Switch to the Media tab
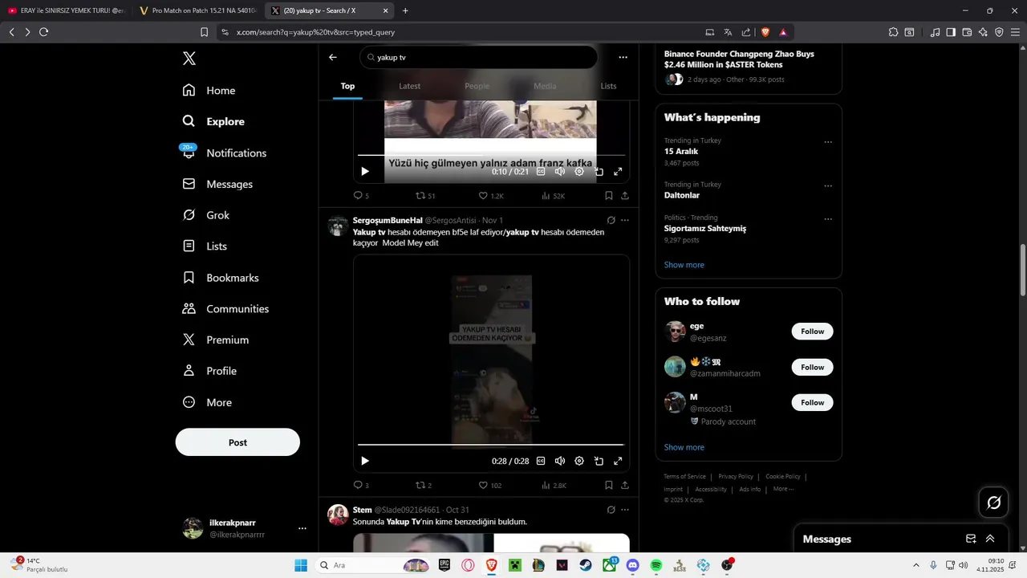Viewport: 1027px width, 578px height. coord(545,86)
